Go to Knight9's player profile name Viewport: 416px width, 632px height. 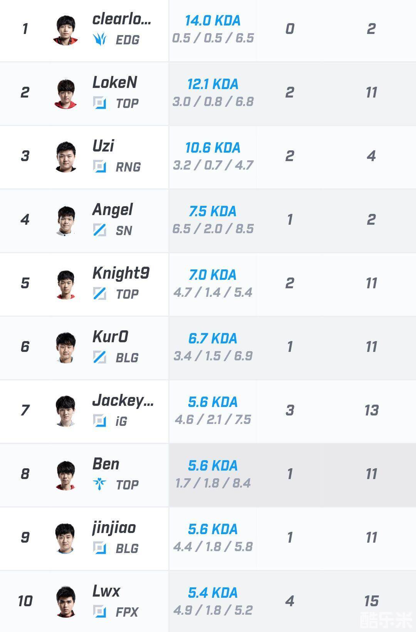click(x=121, y=273)
